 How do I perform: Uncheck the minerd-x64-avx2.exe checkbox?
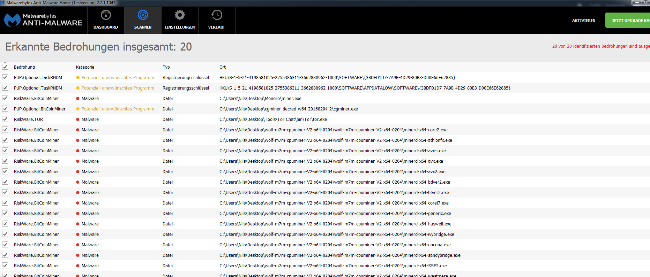click(5, 171)
